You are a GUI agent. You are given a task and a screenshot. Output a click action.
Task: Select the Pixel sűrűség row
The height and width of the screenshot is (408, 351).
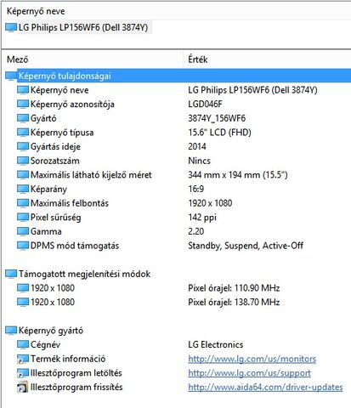178,218
